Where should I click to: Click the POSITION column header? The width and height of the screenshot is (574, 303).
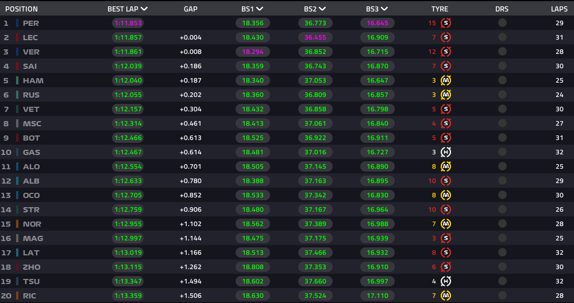pyautogui.click(x=22, y=9)
